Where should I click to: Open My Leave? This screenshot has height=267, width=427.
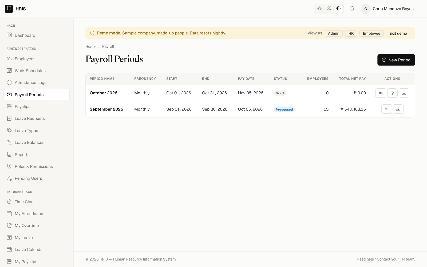click(x=37, y=238)
